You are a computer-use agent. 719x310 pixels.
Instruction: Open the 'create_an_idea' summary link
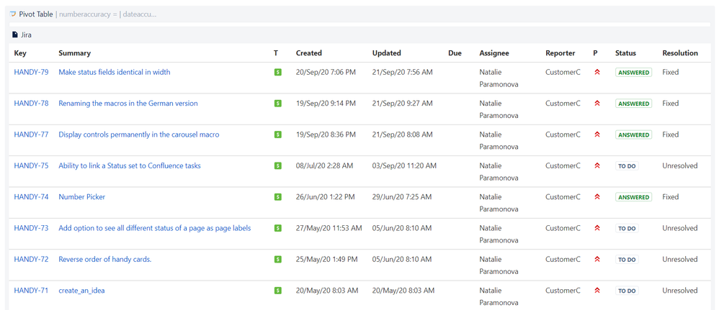pos(81,291)
